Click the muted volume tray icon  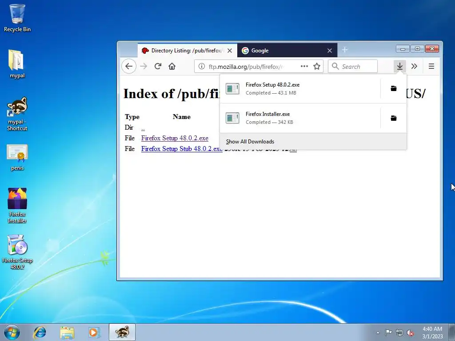[410, 333]
